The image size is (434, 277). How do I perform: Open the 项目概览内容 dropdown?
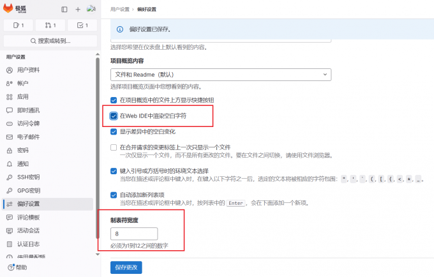[x=221, y=75]
